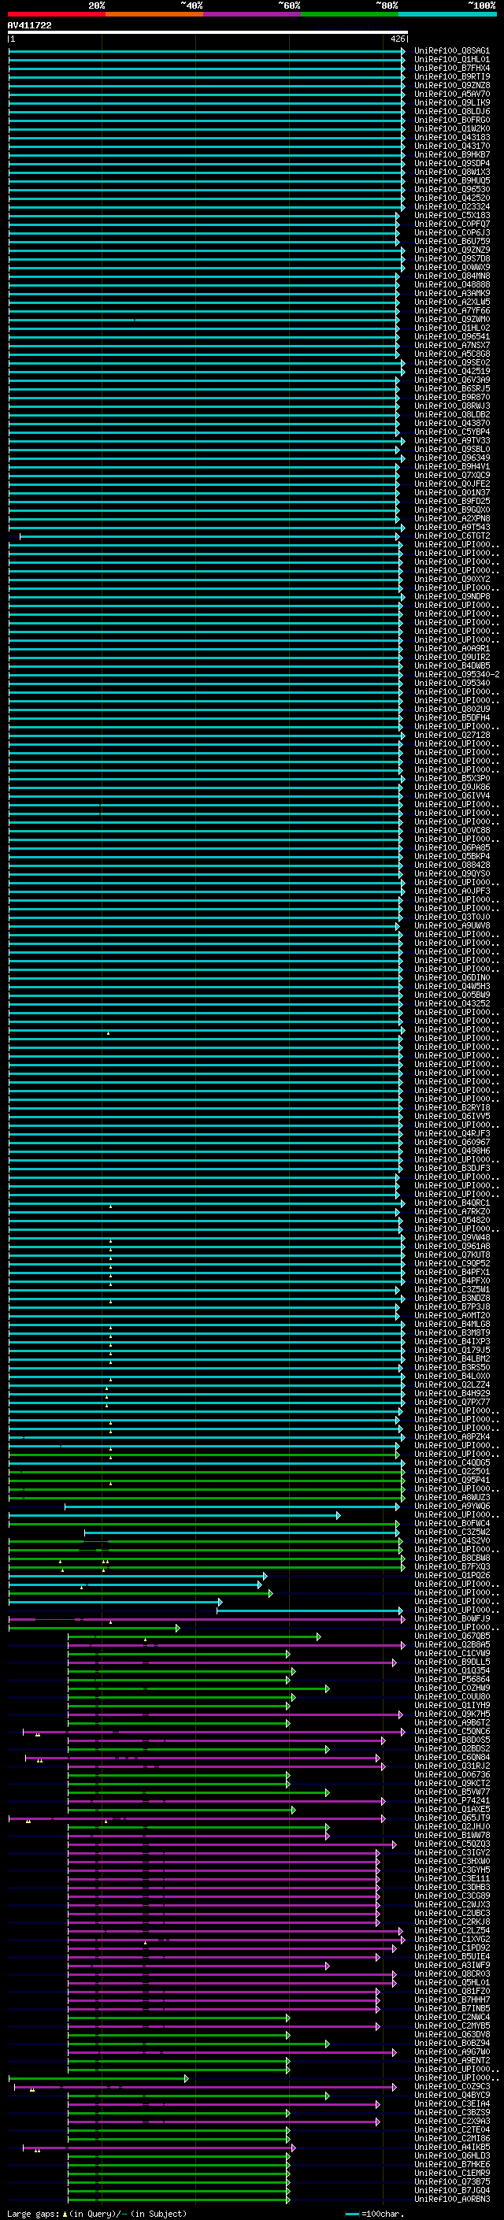Click label UniRef100_B4QRC1

click(x=451, y=1203)
